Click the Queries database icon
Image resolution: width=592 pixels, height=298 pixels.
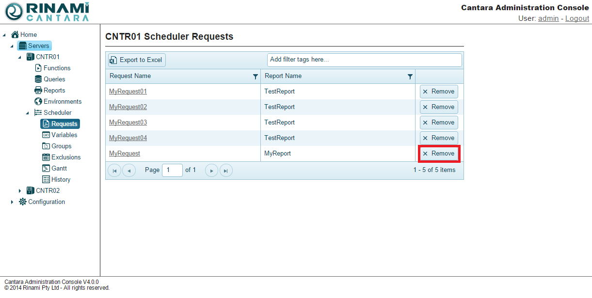tap(38, 79)
